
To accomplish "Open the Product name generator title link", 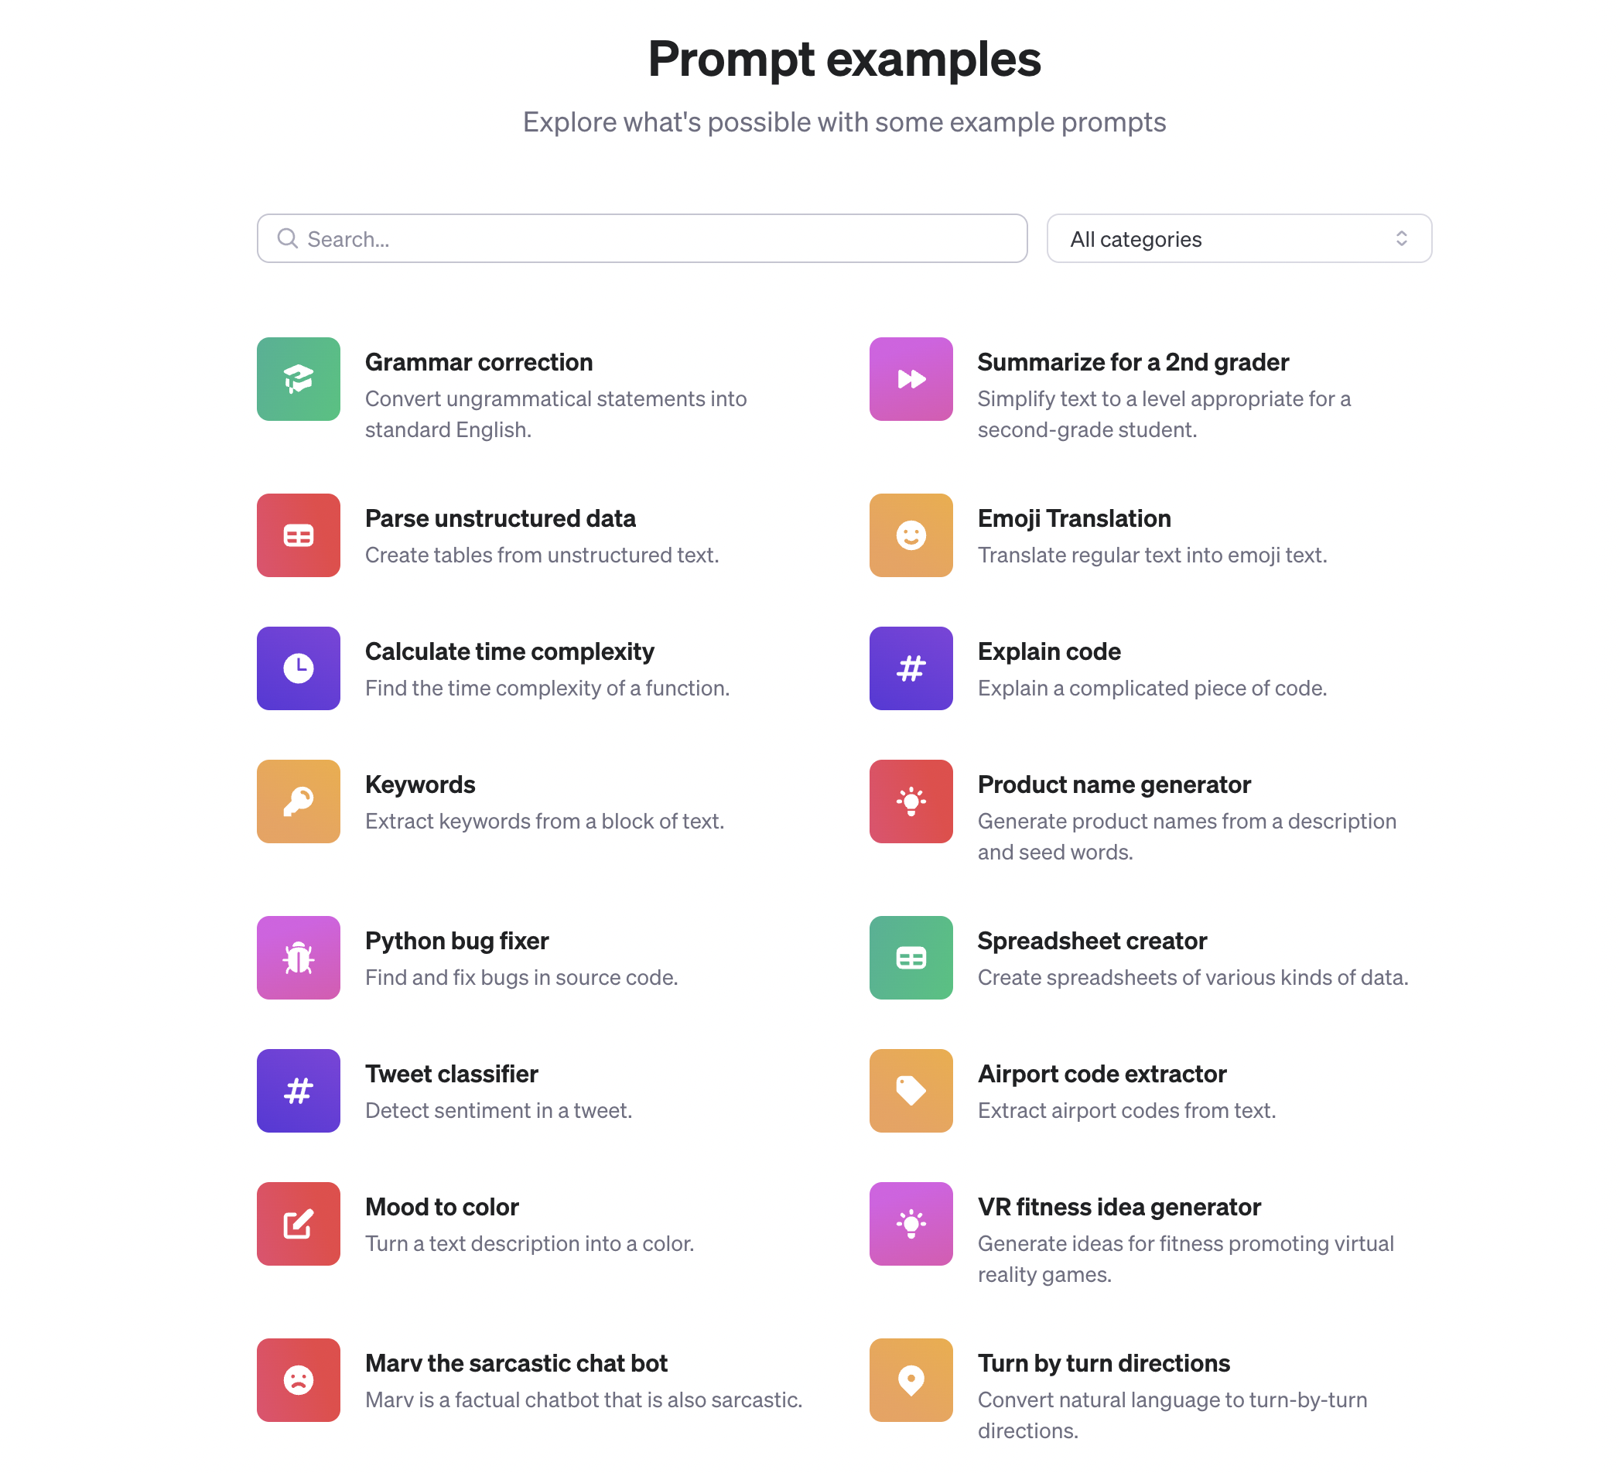I will click(x=1114, y=784).
